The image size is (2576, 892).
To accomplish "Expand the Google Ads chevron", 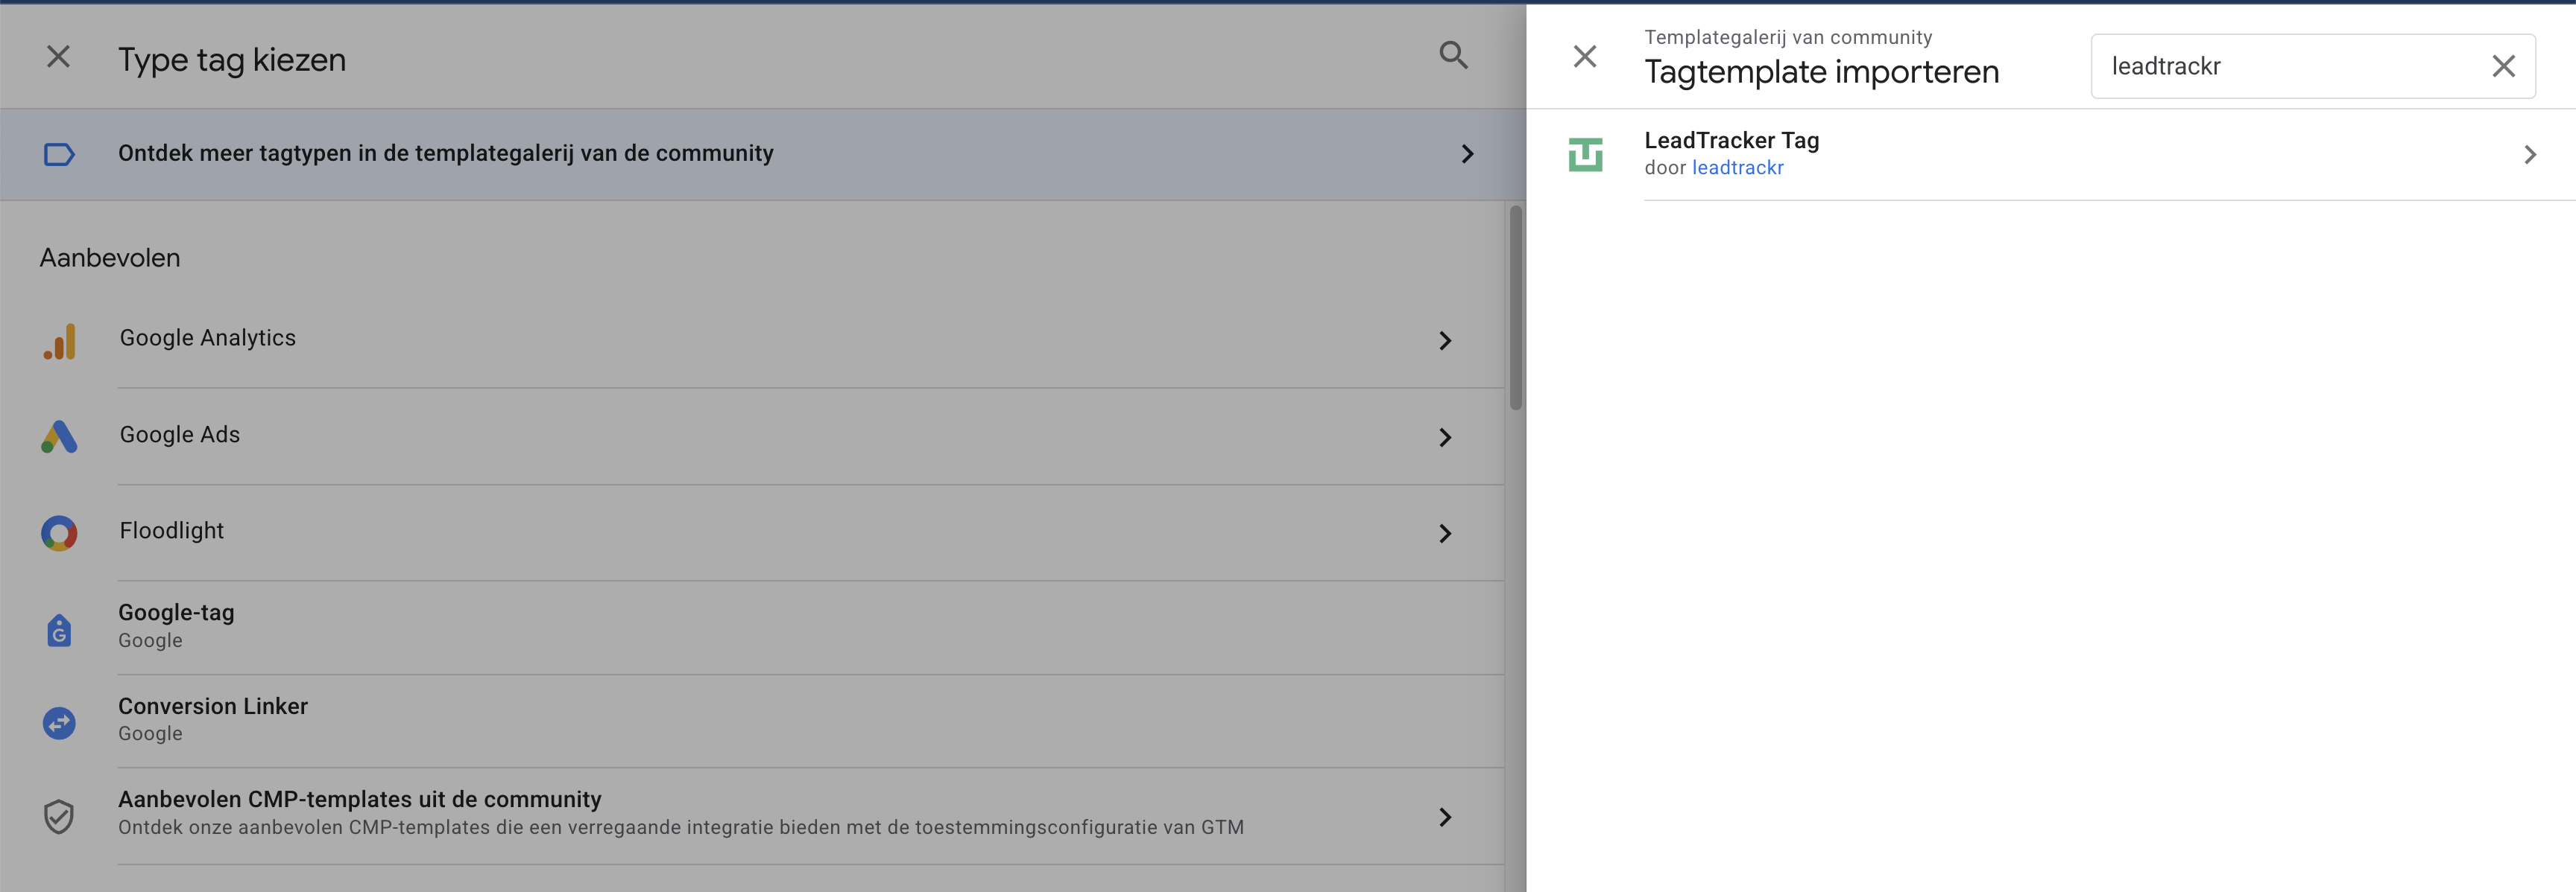I will (x=1445, y=438).
